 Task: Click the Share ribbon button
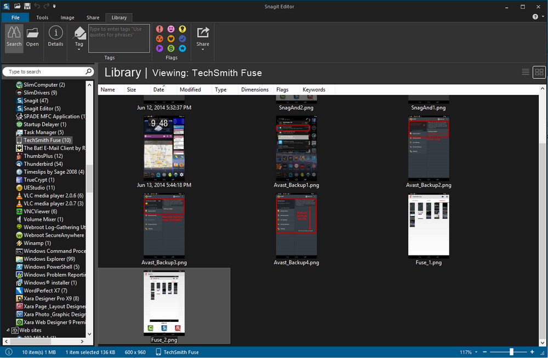click(x=203, y=38)
